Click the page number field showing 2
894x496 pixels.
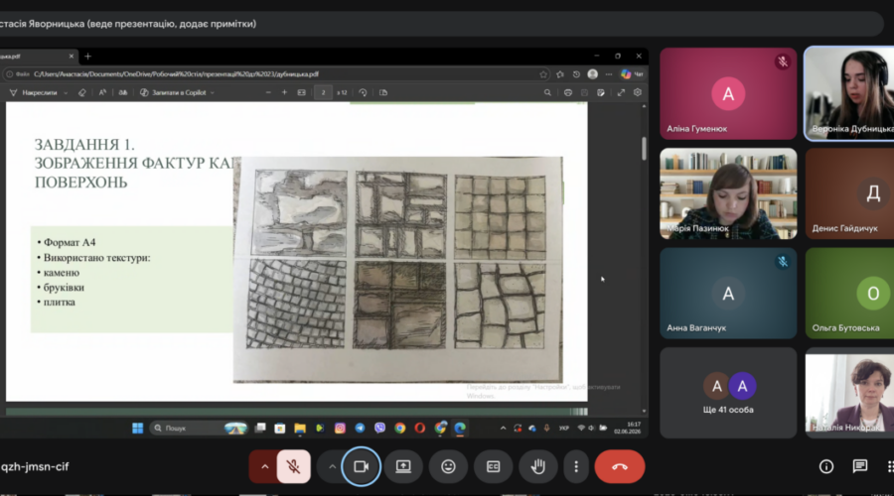[x=323, y=92]
